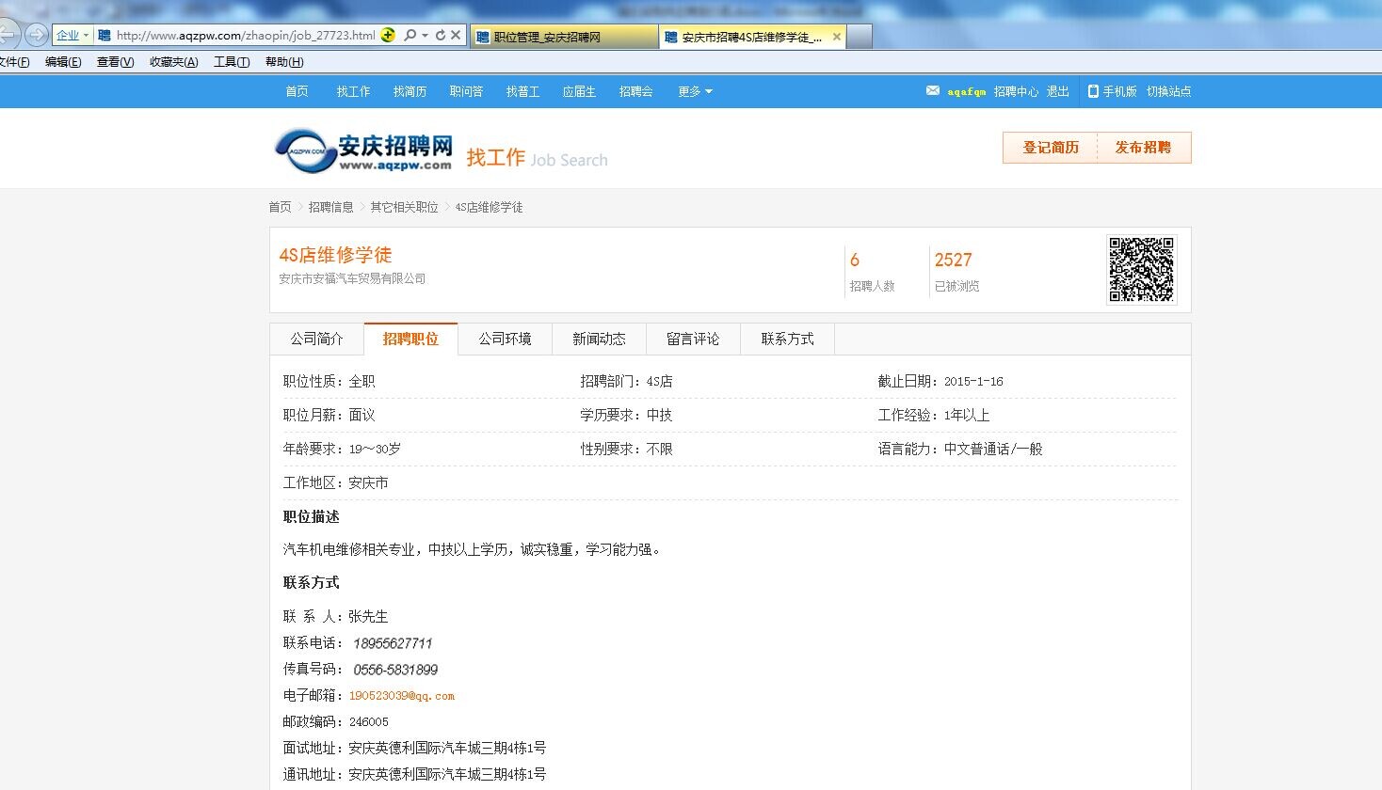
Task: Click the envelope message icon
Action: click(932, 91)
